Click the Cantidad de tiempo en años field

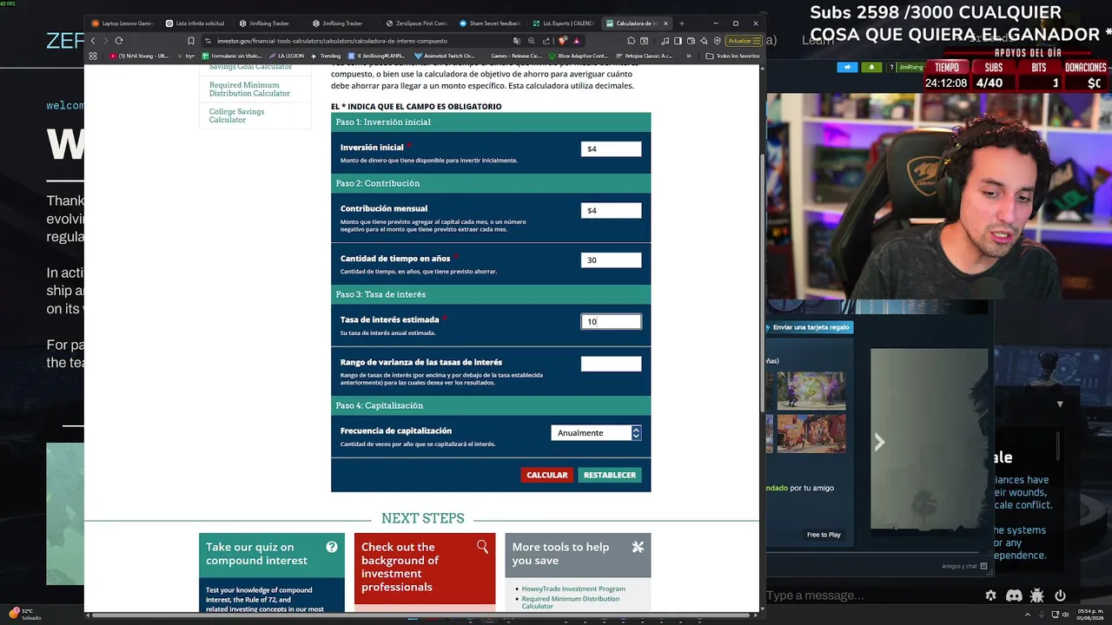tap(611, 260)
